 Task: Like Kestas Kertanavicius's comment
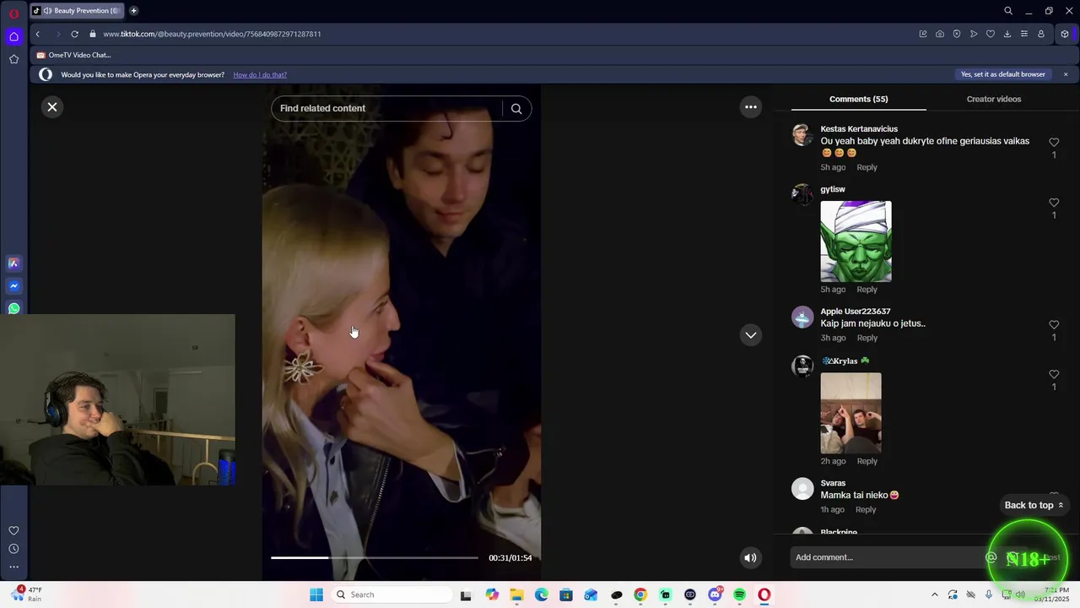pos(1054,142)
